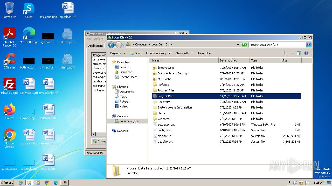
Task: Open the Recycle Bin desktop icon
Action: tap(9, 10)
